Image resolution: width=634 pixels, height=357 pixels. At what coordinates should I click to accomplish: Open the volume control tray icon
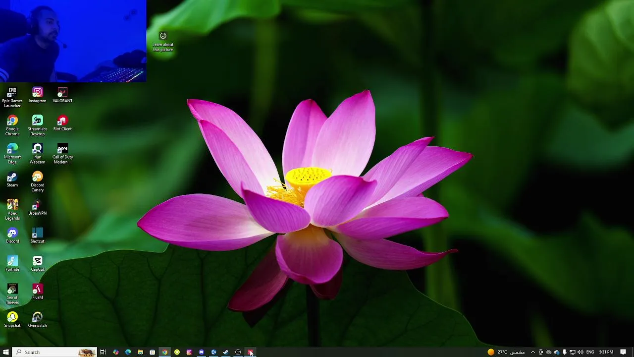pos(580,352)
